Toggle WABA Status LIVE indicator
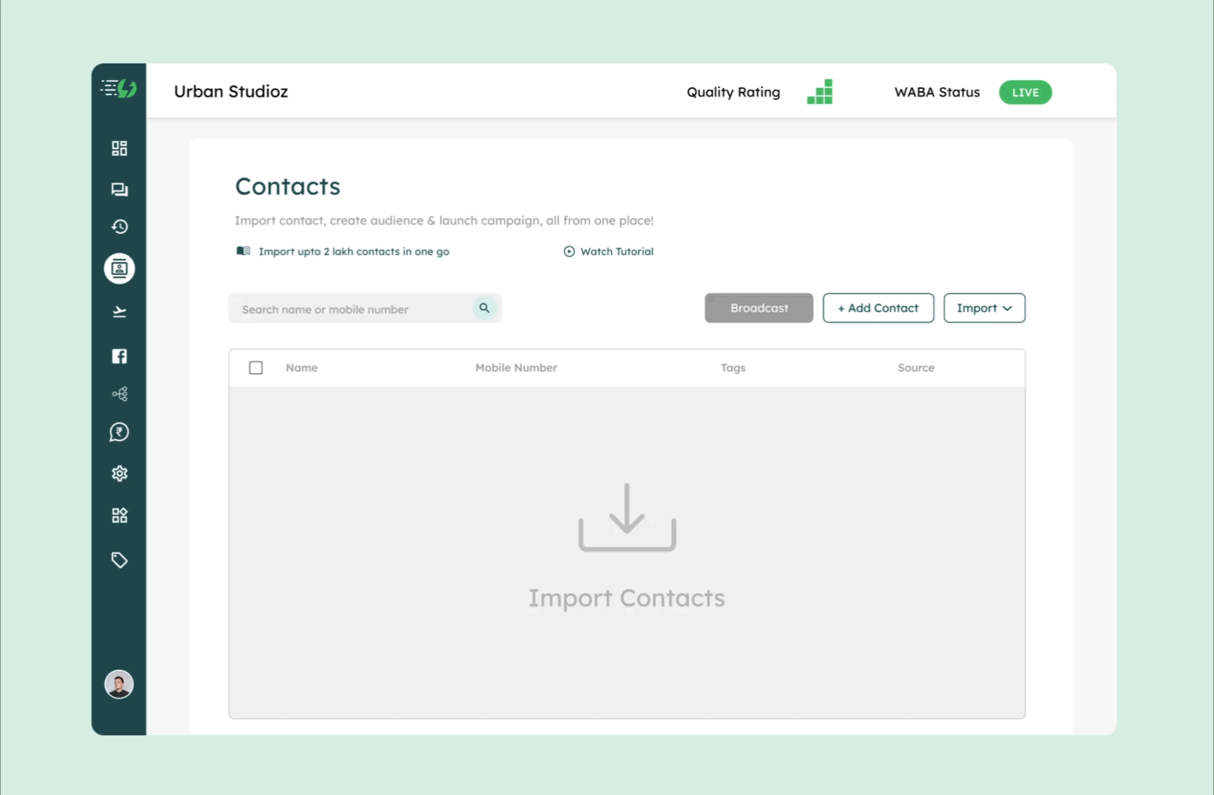 point(1024,91)
